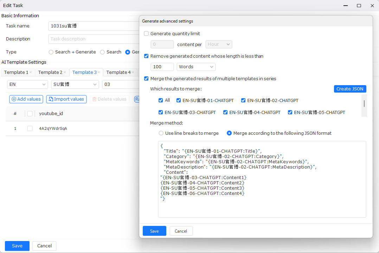Select Use line breaks to merge
The height and width of the screenshot is (253, 379).
click(x=161, y=133)
